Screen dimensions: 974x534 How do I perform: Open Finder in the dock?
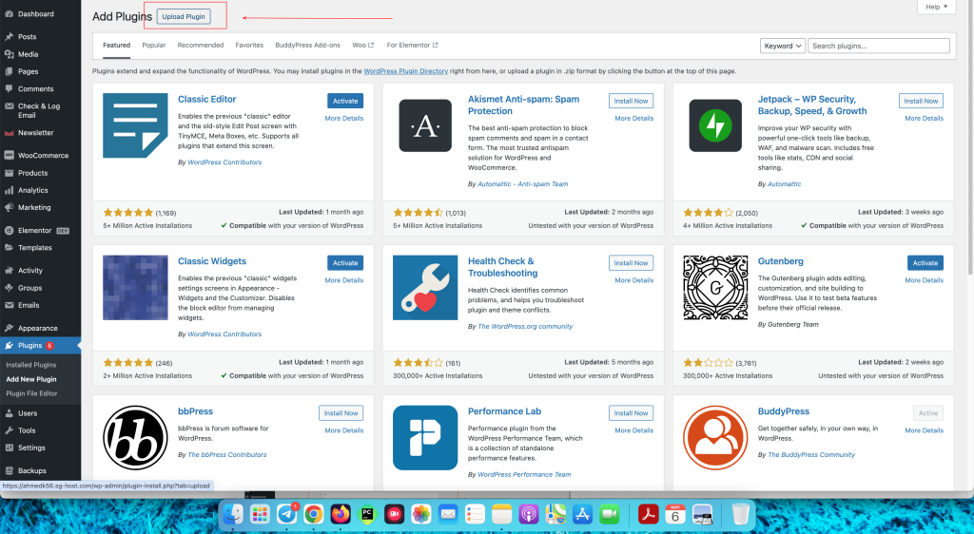click(x=233, y=513)
